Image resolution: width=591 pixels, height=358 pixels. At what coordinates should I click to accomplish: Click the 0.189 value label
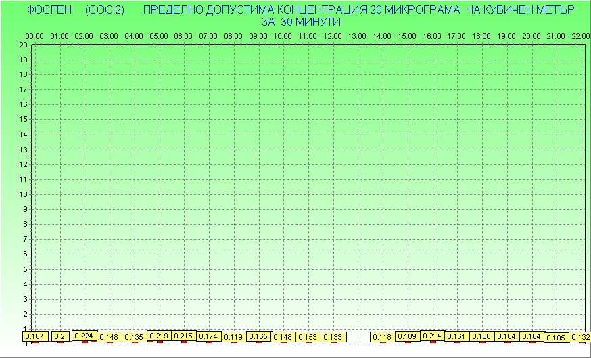[408, 336]
